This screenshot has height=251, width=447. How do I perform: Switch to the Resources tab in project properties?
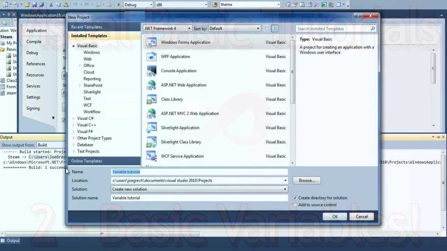tap(35, 75)
